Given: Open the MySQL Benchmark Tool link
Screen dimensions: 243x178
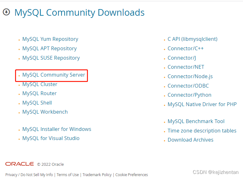Looking at the screenshot, I should click(196, 121).
